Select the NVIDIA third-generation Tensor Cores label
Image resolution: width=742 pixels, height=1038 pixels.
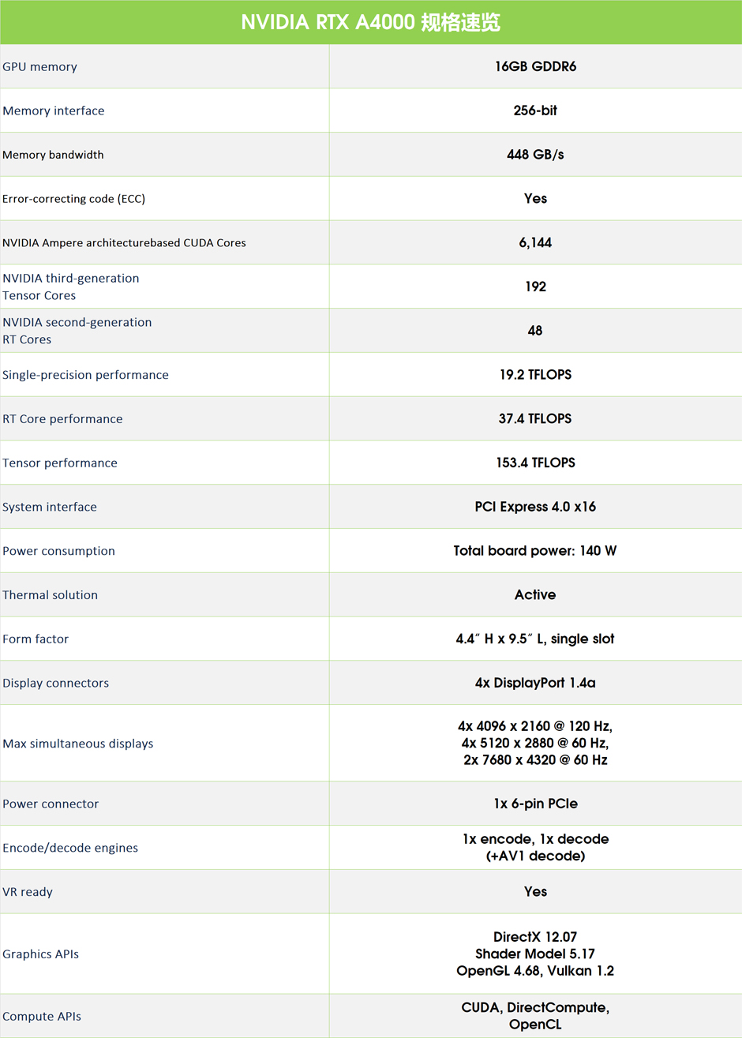click(x=71, y=287)
